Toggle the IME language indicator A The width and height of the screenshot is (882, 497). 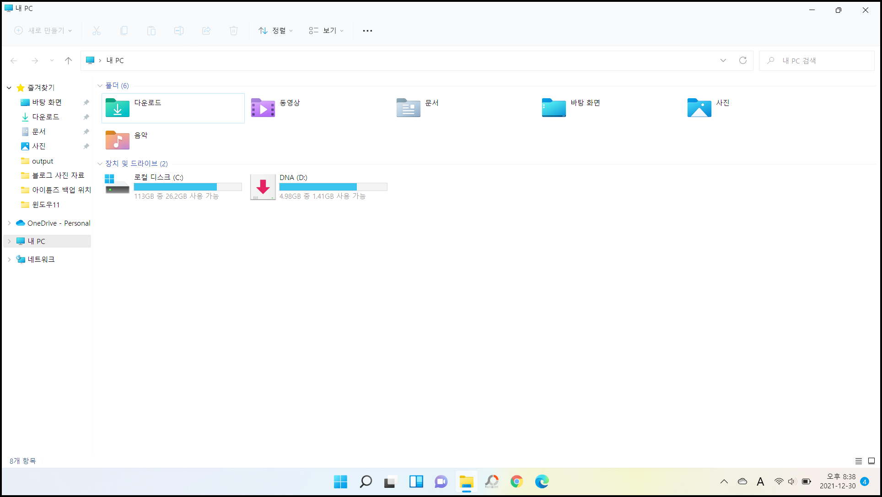click(760, 481)
